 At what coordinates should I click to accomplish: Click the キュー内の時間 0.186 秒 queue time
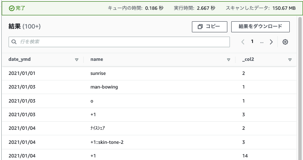point(135,8)
